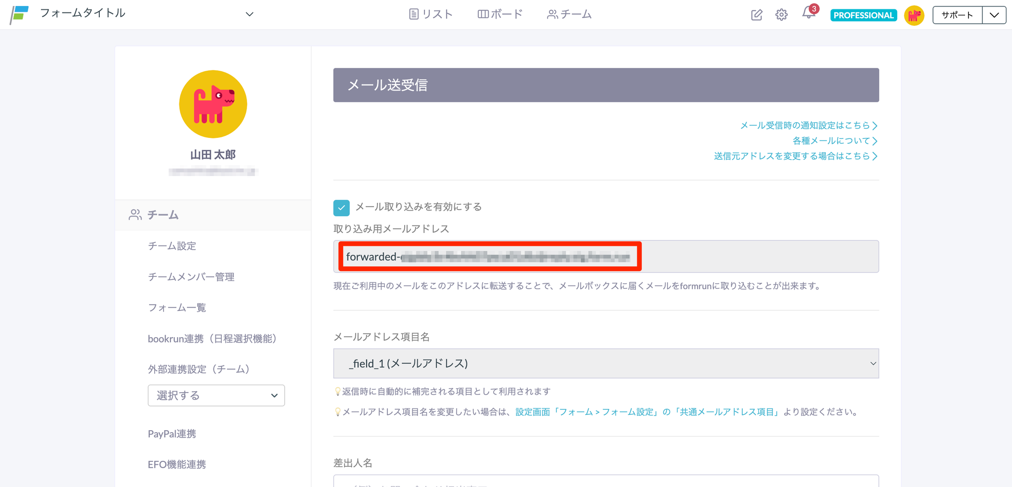Click the 取り込み用メールアドレス input field
The width and height of the screenshot is (1012, 487).
tap(606, 257)
